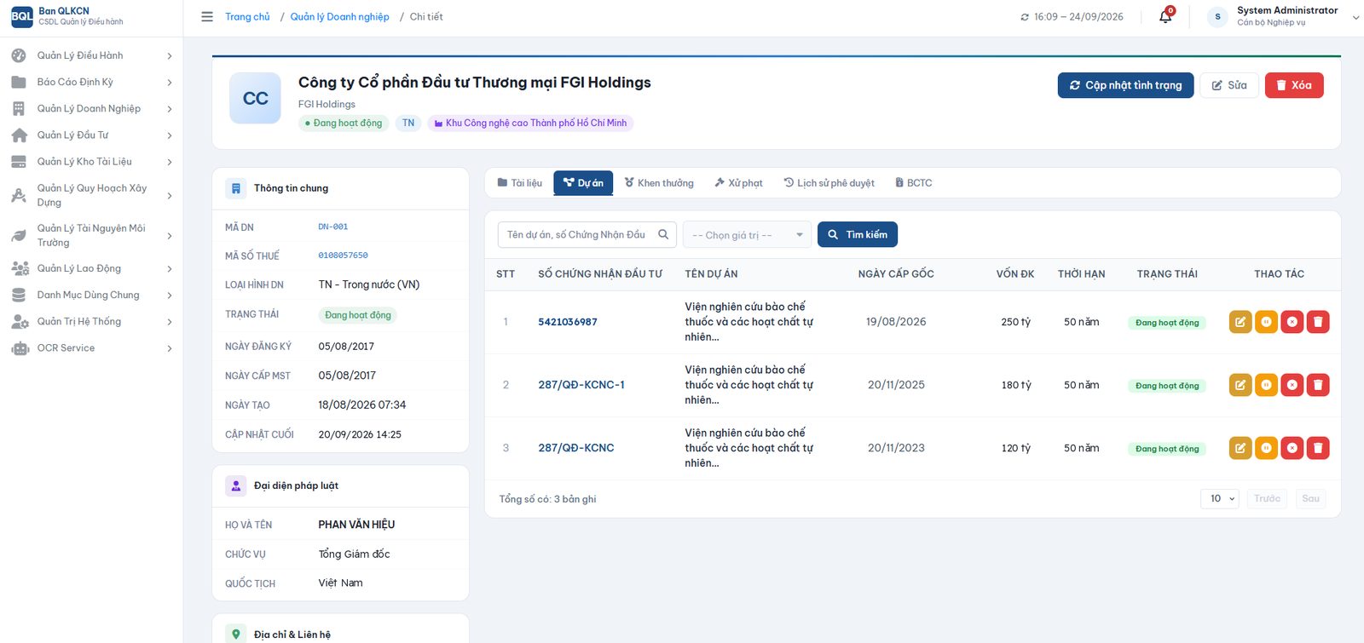Open the page size dropdown showing 10
This screenshot has height=643, width=1364.
[1220, 498]
